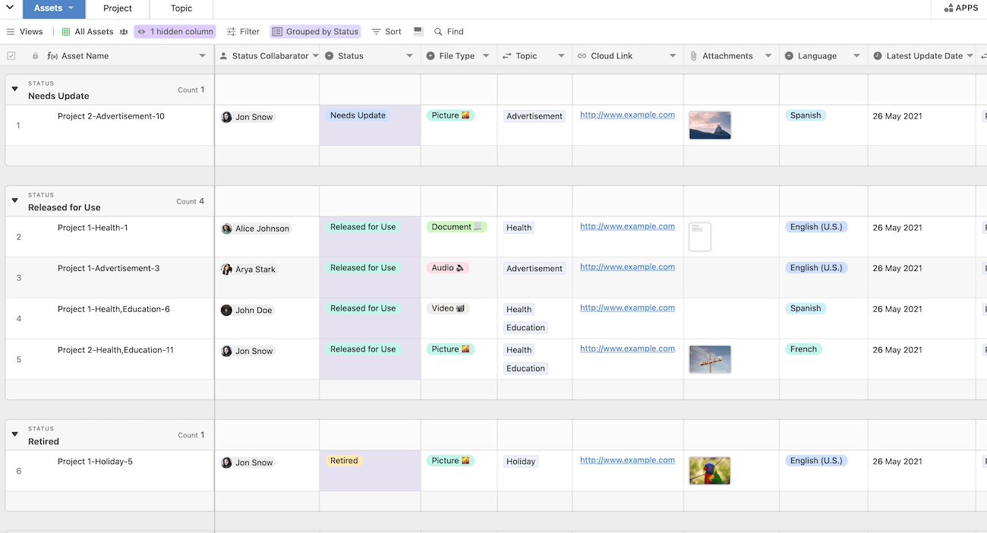
Task: Open link for Project 1-Health-1
Action: [627, 226]
